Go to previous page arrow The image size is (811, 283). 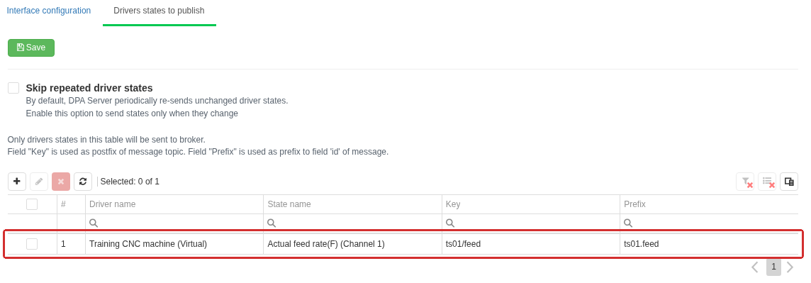[x=754, y=267]
